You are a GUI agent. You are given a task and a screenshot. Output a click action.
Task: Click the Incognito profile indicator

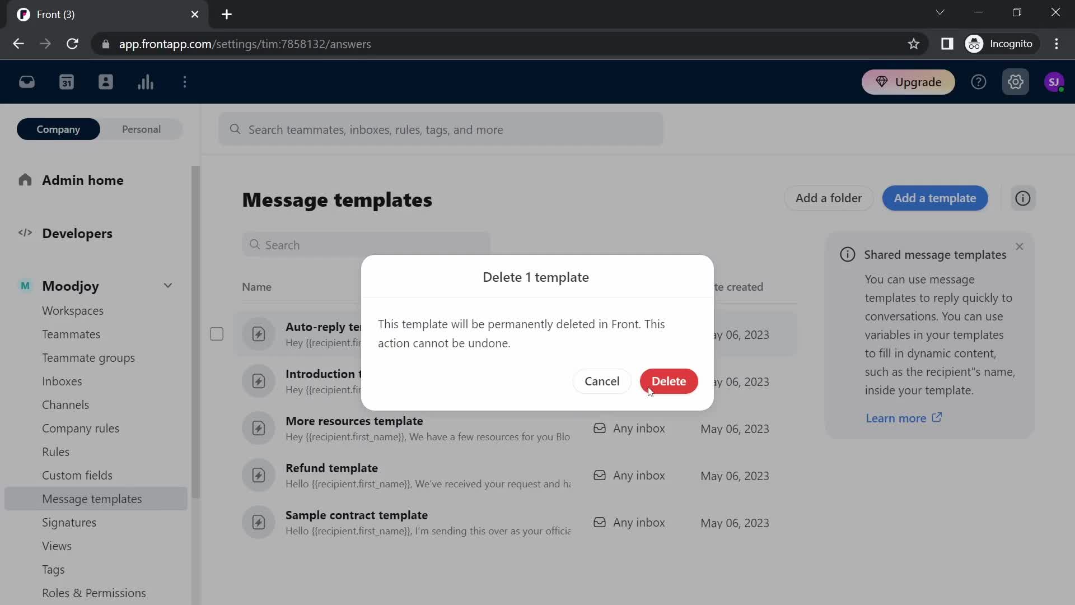1001,44
